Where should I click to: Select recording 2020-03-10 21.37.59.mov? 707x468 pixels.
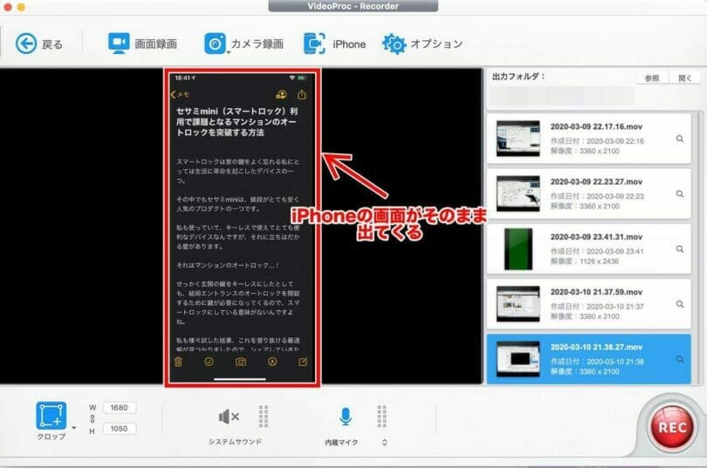click(589, 304)
